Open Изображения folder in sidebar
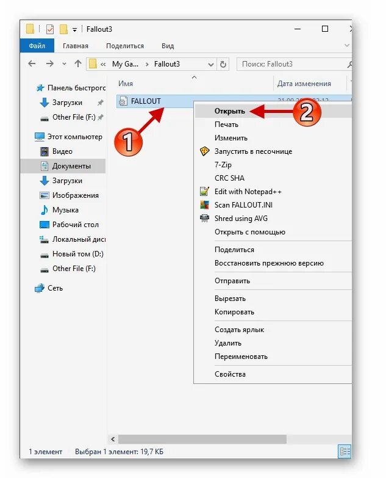Screen dimensions: 386x478 click(x=75, y=195)
